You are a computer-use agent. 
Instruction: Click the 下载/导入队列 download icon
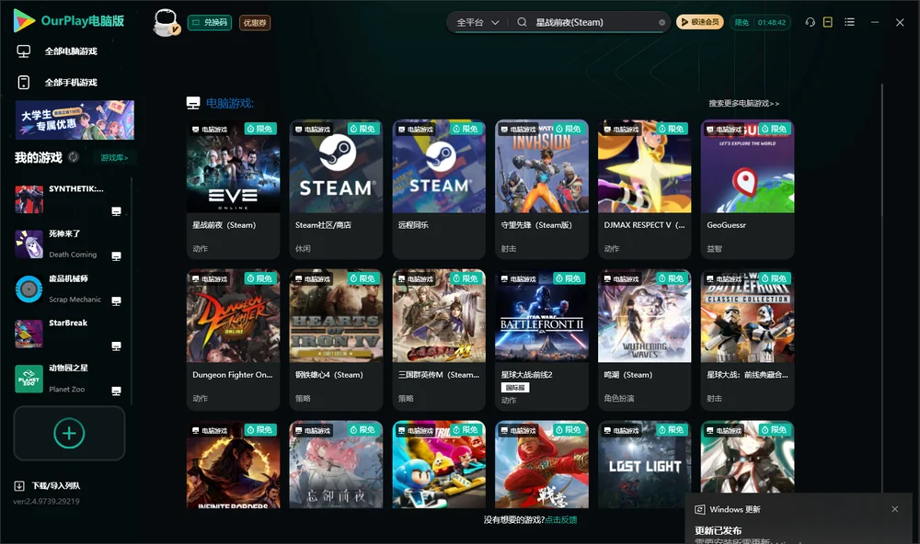click(19, 485)
